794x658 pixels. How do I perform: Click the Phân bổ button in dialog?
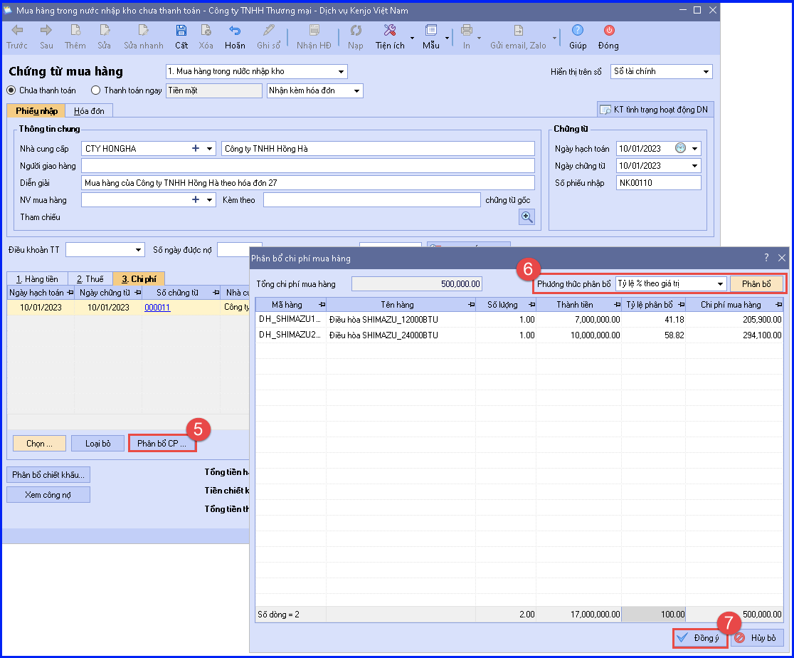click(756, 284)
